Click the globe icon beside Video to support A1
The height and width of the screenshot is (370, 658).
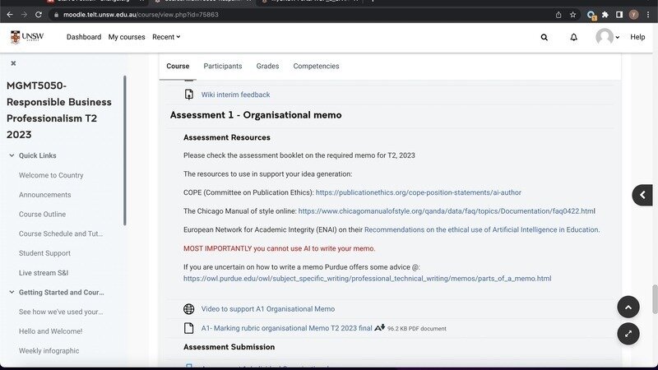189,309
